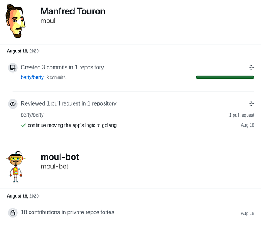Image resolution: width=261 pixels, height=233 pixels.
Task: Click the moul username under Manfred Touron
Action: [47, 21]
